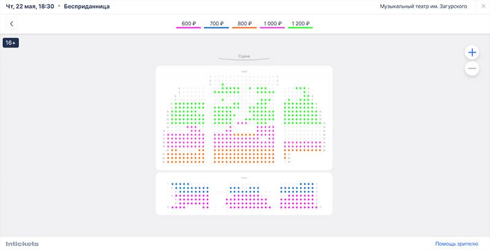Image resolution: width=490 pixels, height=250 pixels.
Task: Click the Сцена stage label
Action: tap(244, 56)
